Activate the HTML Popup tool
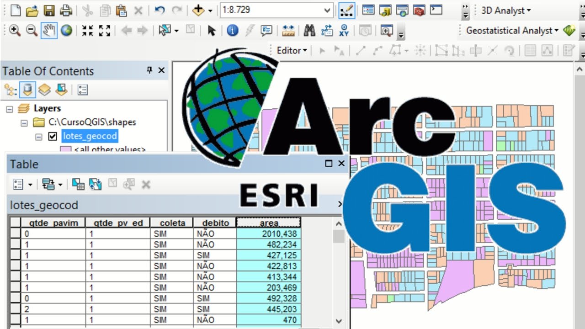 tap(266, 31)
